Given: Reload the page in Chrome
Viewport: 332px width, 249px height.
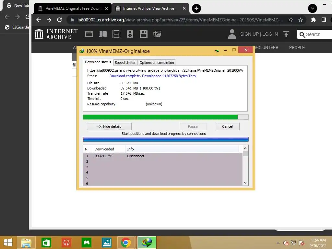Looking at the screenshot, I should click(60, 20).
